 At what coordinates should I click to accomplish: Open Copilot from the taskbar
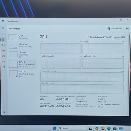tap(97, 128)
